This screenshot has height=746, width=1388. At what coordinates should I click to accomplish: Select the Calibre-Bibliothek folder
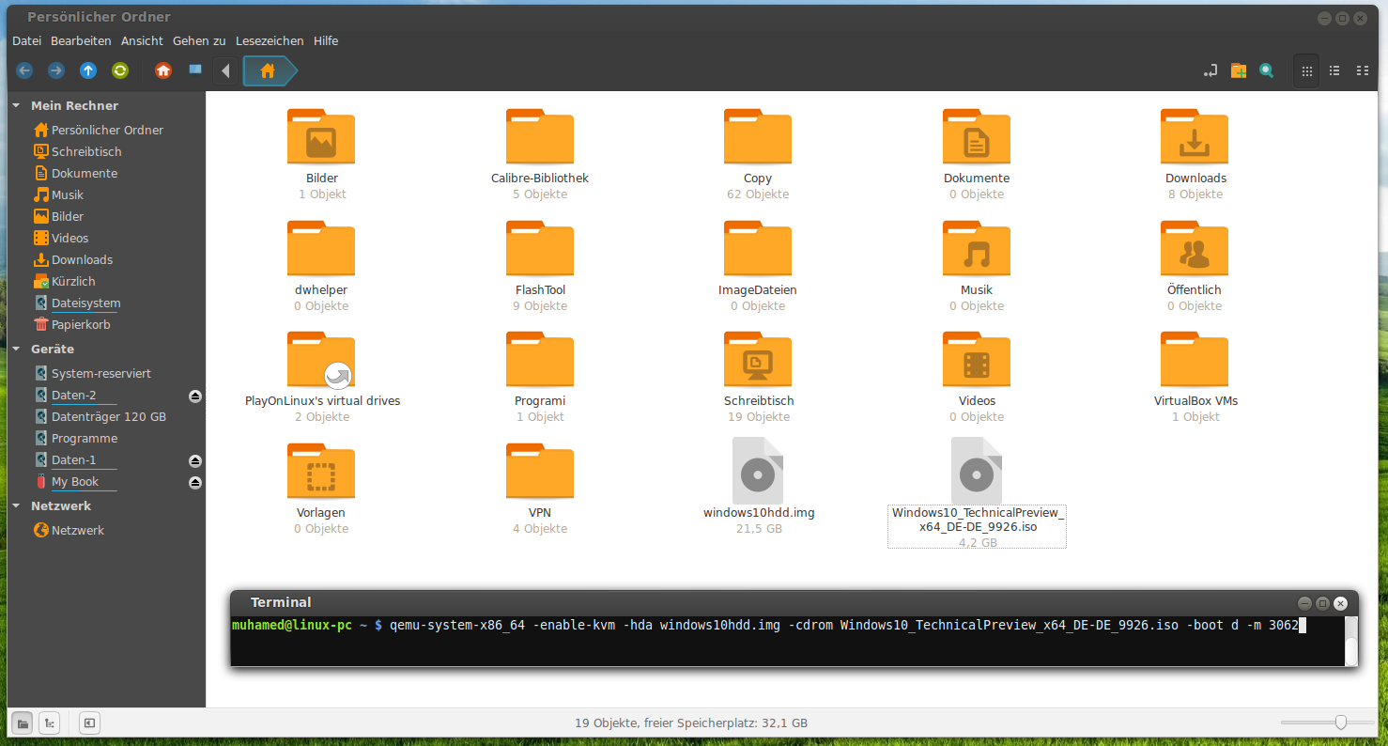[x=540, y=137]
